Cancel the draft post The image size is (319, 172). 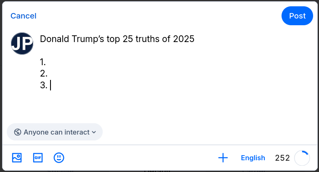24,16
